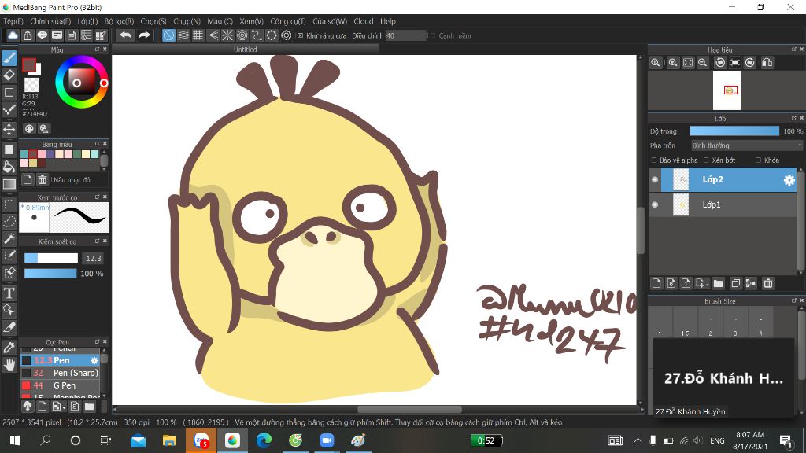Click the Undo arrow in toolbar
This screenshot has width=806, height=453.
coord(125,35)
